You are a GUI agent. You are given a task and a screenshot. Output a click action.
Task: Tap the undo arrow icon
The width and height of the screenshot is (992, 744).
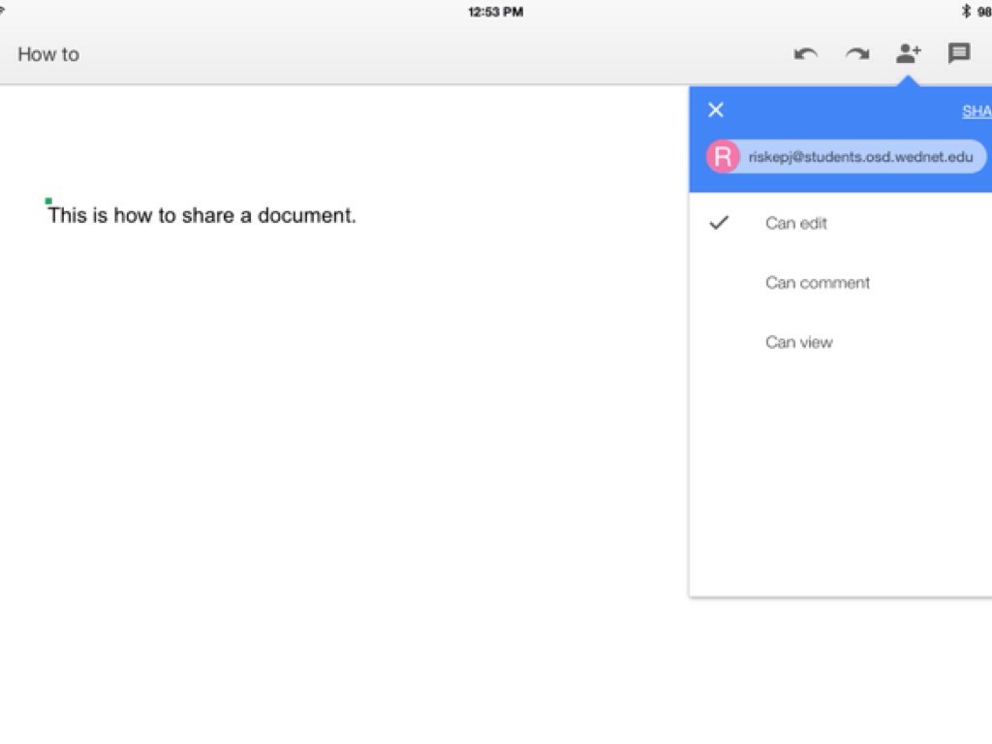coord(805,54)
